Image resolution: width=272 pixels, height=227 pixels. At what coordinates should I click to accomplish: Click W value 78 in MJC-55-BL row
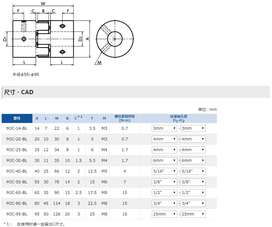57,182
